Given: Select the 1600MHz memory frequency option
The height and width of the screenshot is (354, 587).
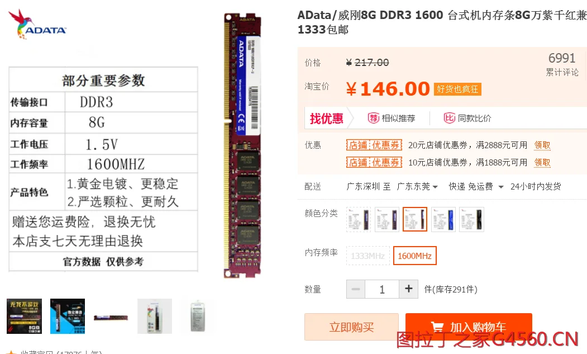Looking at the screenshot, I should pos(414,256).
